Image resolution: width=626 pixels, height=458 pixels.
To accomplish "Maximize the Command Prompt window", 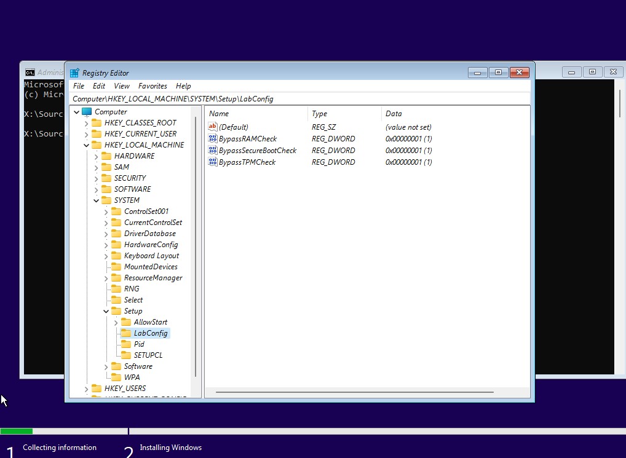I will [592, 72].
